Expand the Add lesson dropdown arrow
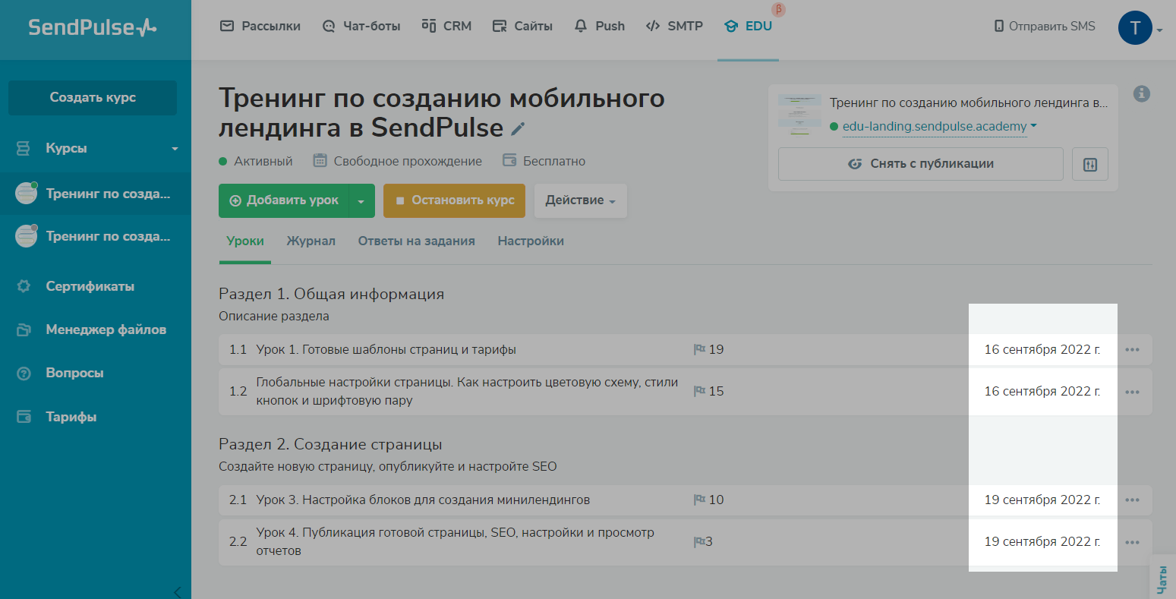This screenshot has height=599, width=1176. tap(361, 201)
